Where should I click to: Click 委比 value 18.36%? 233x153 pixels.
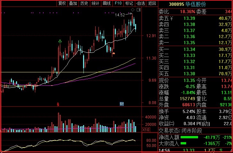(x=187, y=12)
